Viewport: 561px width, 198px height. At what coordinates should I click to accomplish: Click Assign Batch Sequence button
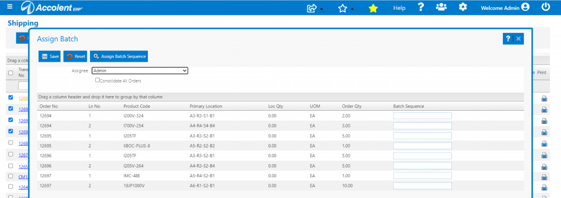click(119, 56)
